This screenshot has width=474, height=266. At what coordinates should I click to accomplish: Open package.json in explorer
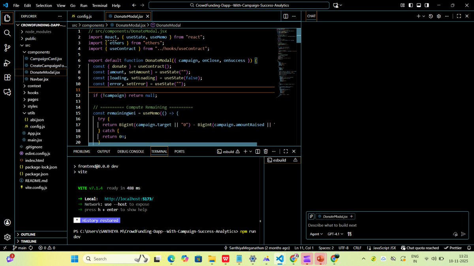tap(36, 174)
